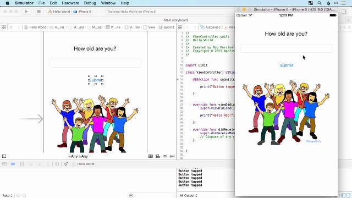Open the Pin constraints menu
The image size is (352, 198).
point(165,156)
